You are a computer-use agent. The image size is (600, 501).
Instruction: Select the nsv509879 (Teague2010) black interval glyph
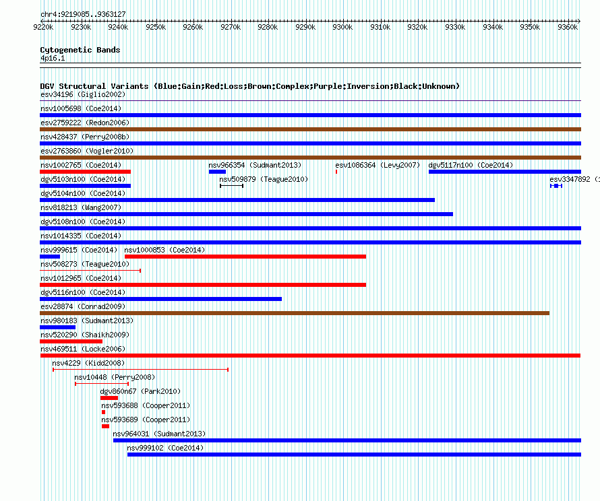(231, 186)
